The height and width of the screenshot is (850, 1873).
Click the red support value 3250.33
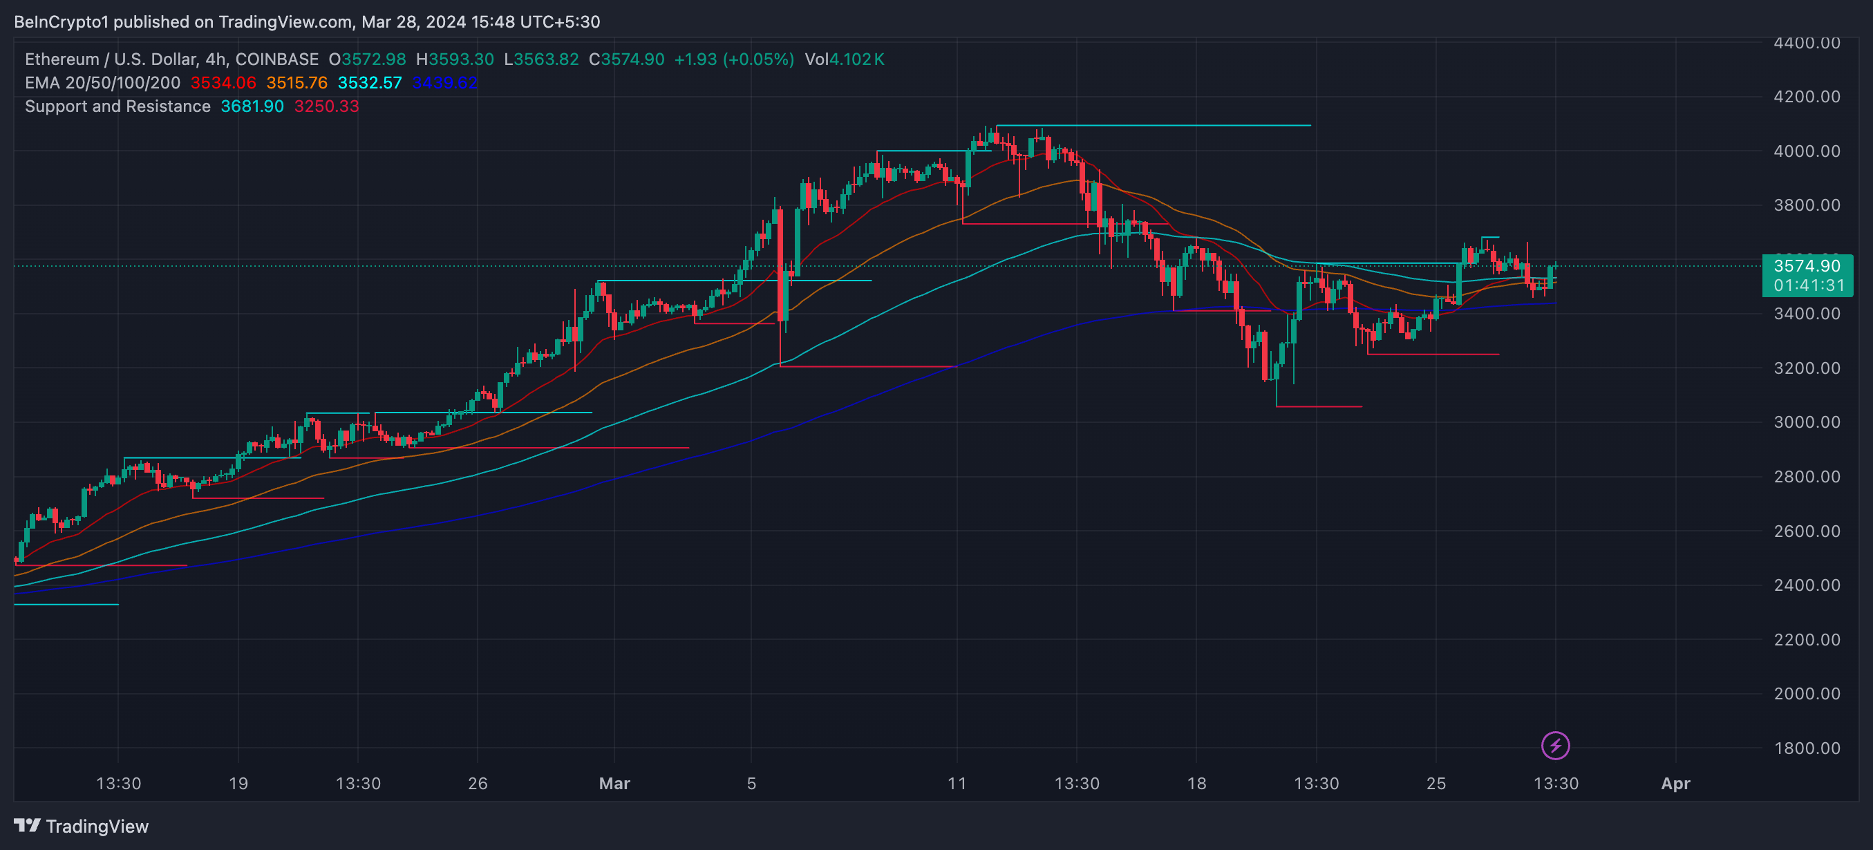coord(326,106)
